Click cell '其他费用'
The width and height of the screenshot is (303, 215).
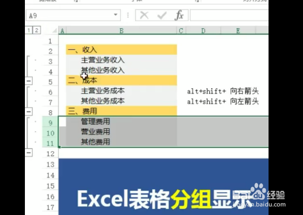click(x=122, y=142)
